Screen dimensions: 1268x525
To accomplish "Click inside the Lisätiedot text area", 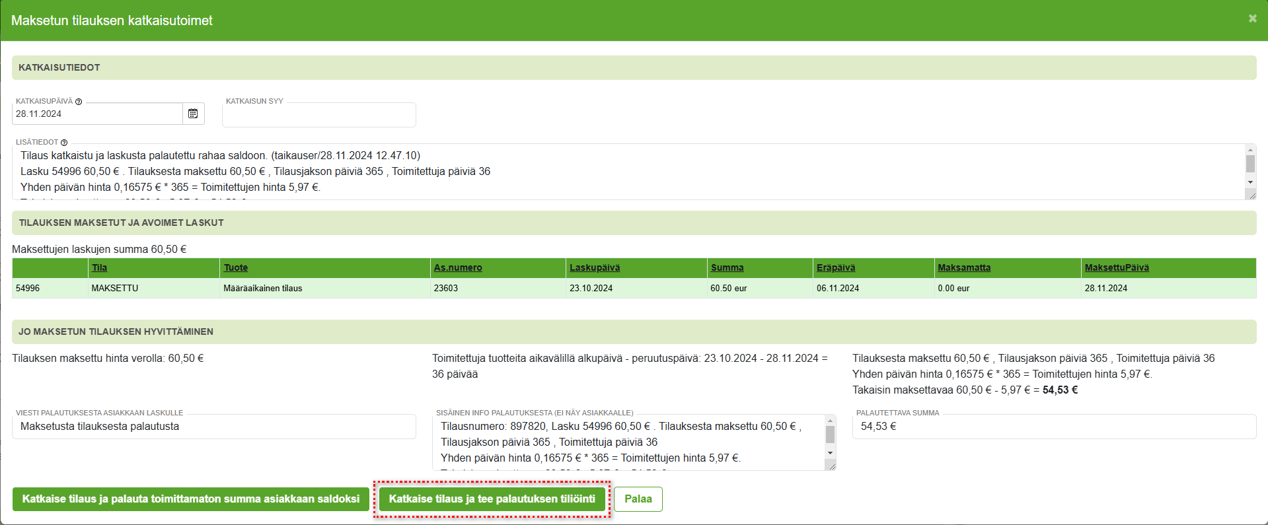I will tap(628, 172).
